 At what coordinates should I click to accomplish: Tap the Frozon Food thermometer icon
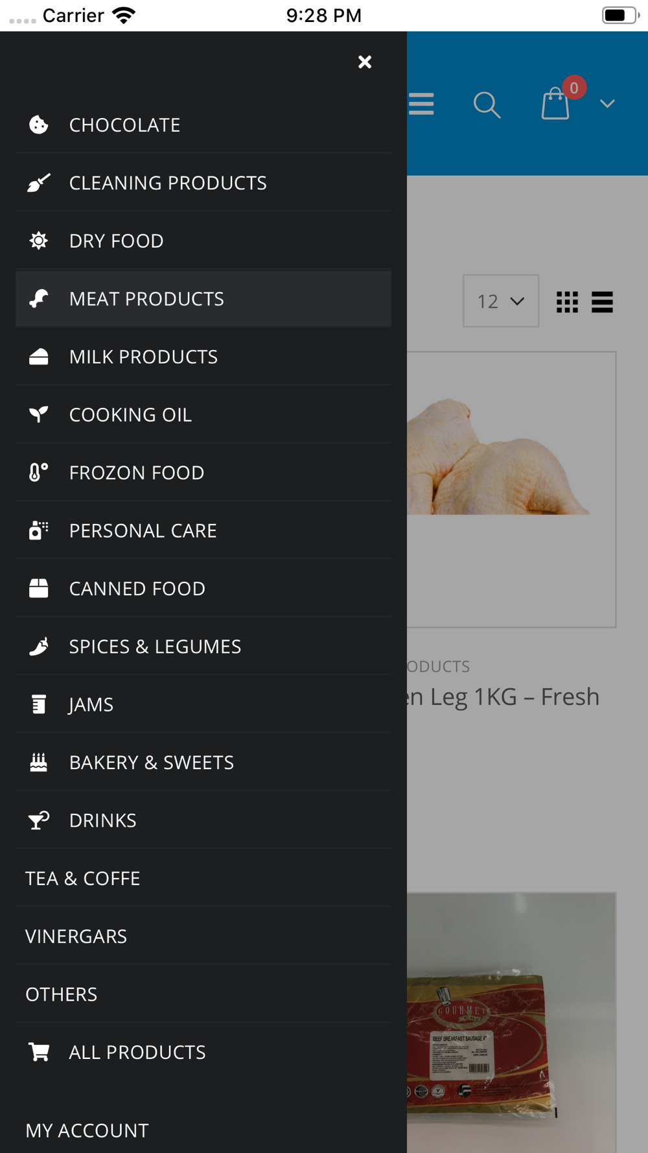[39, 472]
